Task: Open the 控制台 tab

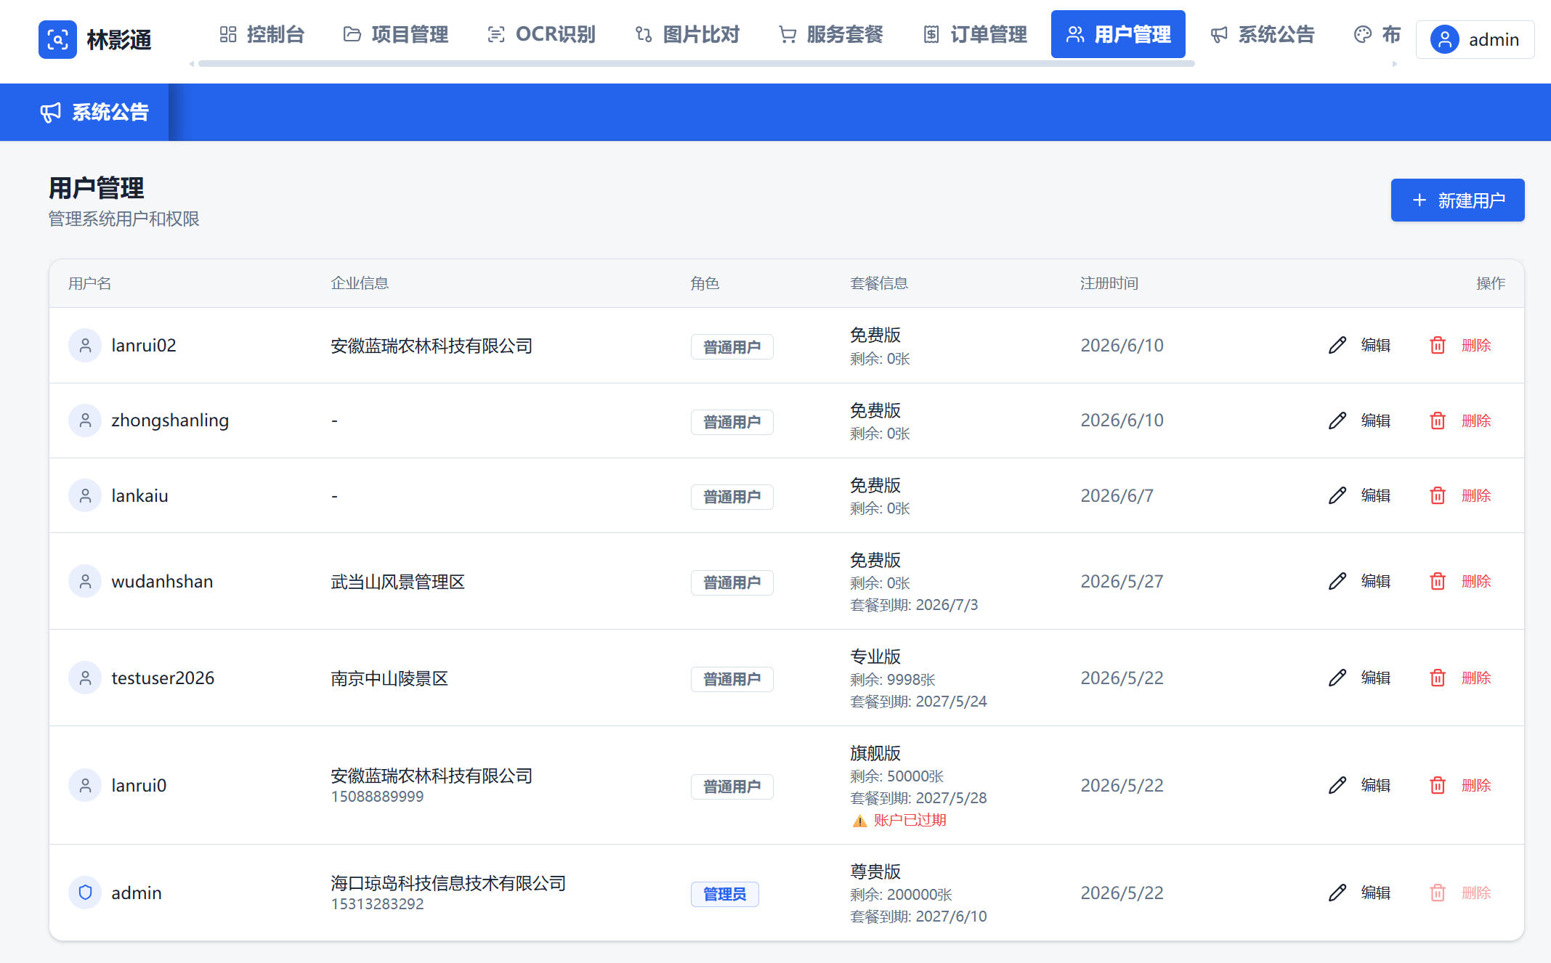Action: pyautogui.click(x=262, y=34)
